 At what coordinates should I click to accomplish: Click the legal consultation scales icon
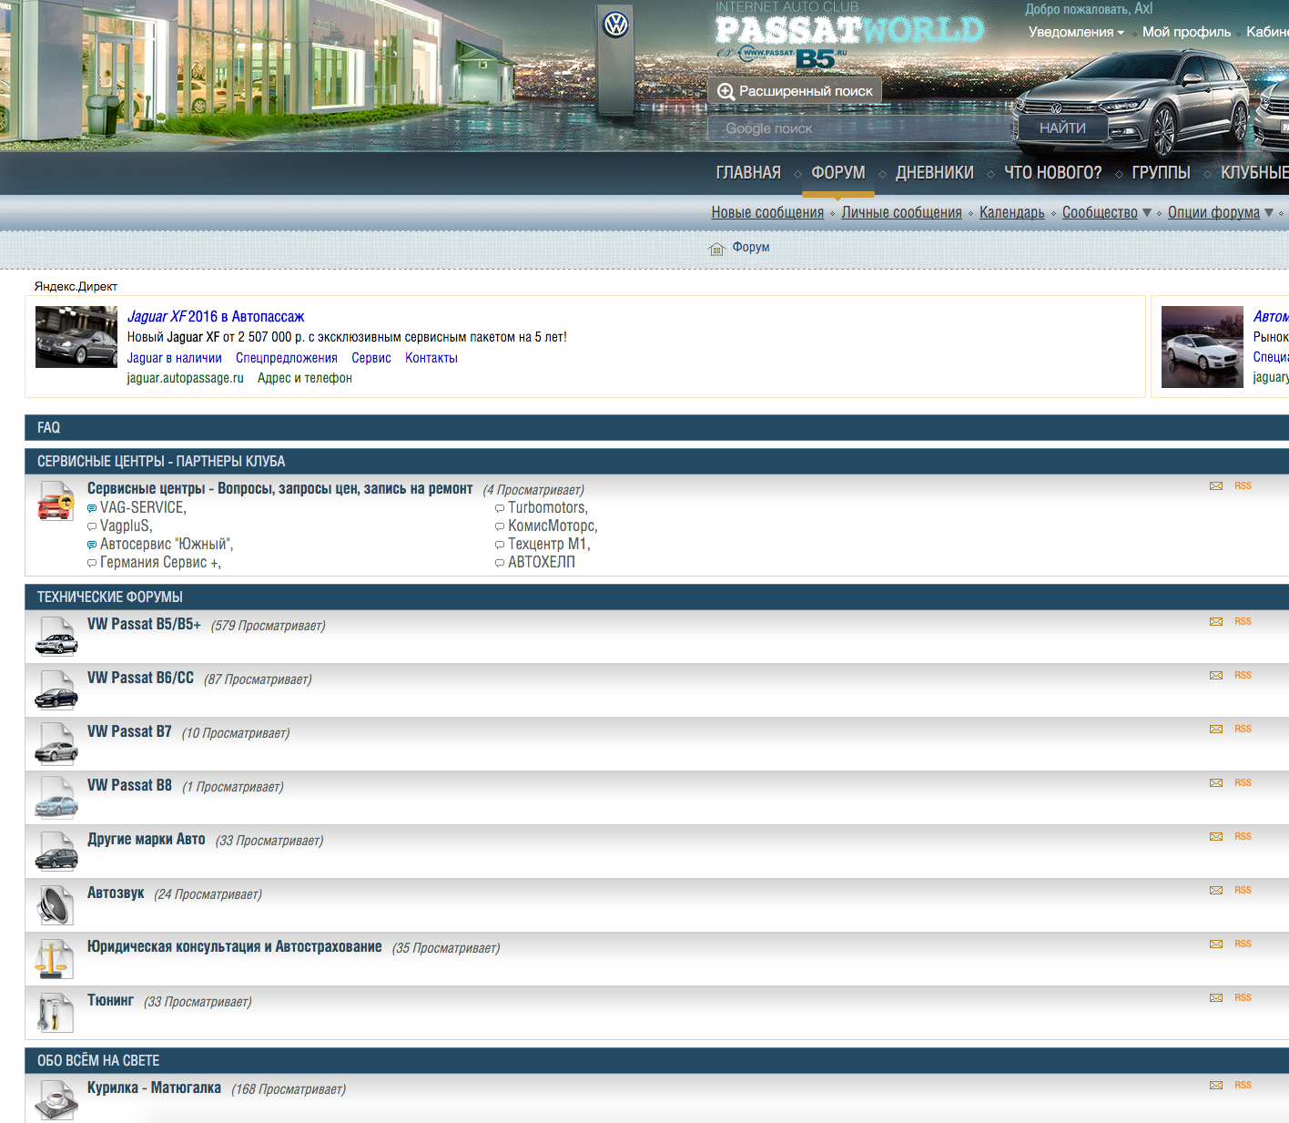point(55,959)
